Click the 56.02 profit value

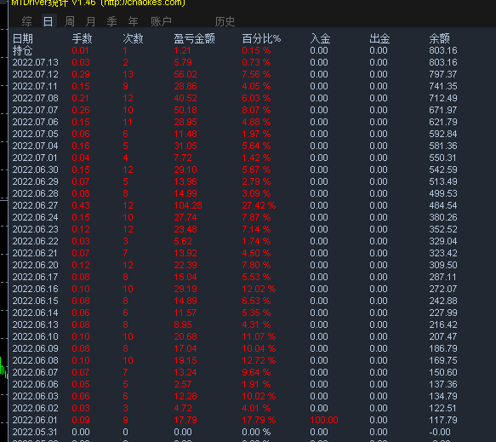point(185,74)
